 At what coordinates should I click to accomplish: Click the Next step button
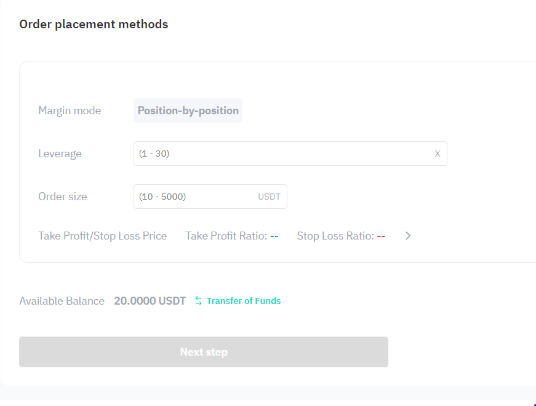click(204, 352)
